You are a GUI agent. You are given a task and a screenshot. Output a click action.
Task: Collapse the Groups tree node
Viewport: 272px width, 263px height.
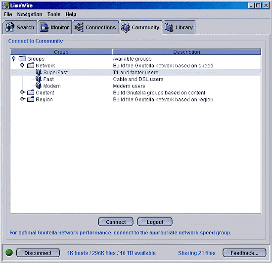pos(14,59)
